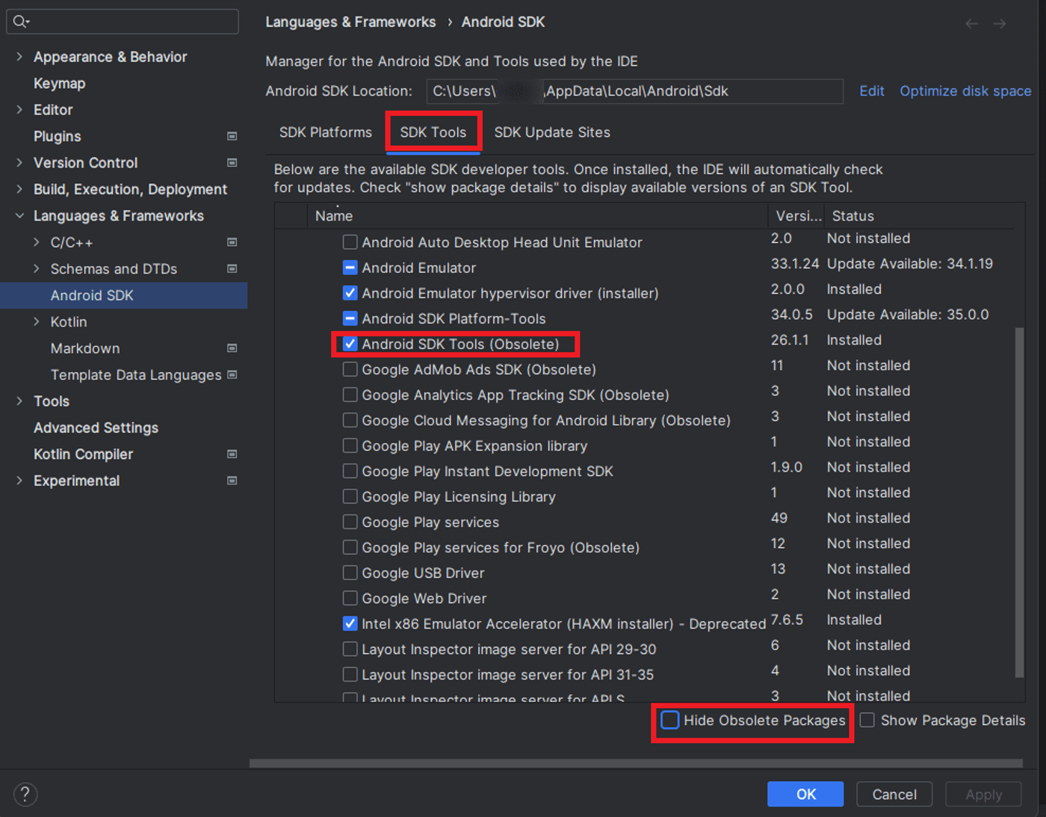Viewport: 1046px width, 817px height.
Task: Open Advanced Settings in the sidebar
Action: pyautogui.click(x=96, y=428)
